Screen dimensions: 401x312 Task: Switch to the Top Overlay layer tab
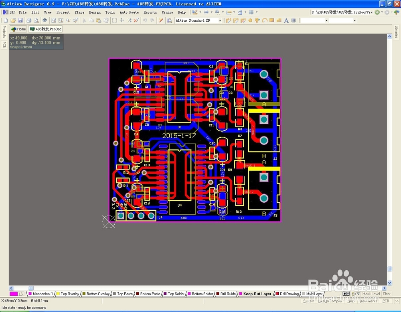68,294
